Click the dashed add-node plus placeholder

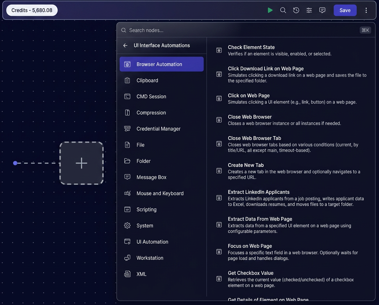point(82,163)
